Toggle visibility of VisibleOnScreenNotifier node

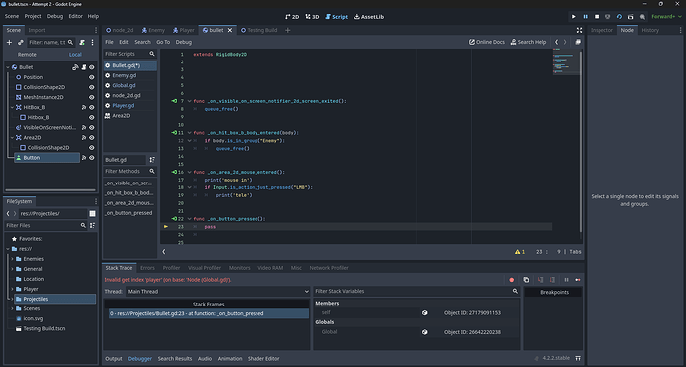91,127
